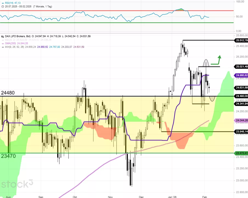Click the gray ellipse above the 25.021 line
This screenshot has width=248, height=198.
pos(206,63)
